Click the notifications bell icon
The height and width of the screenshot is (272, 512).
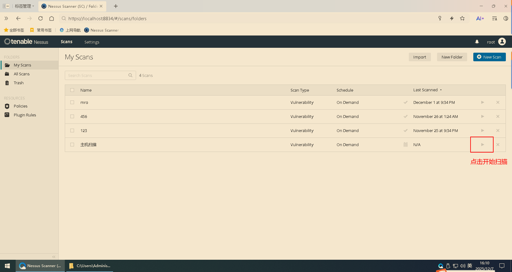477,42
